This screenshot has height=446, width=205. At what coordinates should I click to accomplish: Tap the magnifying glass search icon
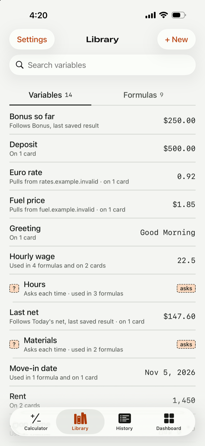pyautogui.click(x=20, y=65)
